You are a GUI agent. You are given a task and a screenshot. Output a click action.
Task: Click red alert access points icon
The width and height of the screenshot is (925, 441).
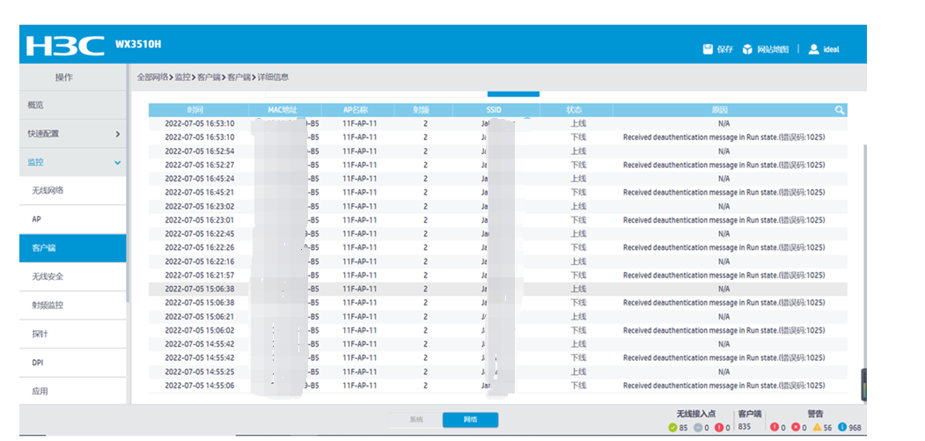tap(718, 428)
